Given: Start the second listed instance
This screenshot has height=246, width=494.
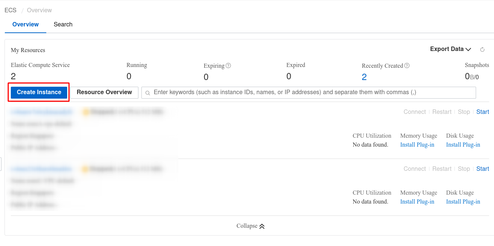Looking at the screenshot, I should [482, 169].
